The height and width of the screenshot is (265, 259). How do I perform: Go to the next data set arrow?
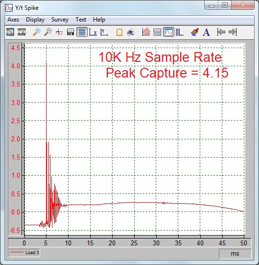pos(233,32)
